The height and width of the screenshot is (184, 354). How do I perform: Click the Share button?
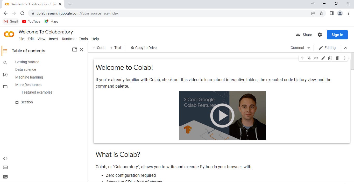304,35
